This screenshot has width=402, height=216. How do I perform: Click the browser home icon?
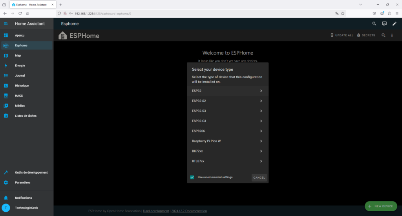(x=27, y=13)
